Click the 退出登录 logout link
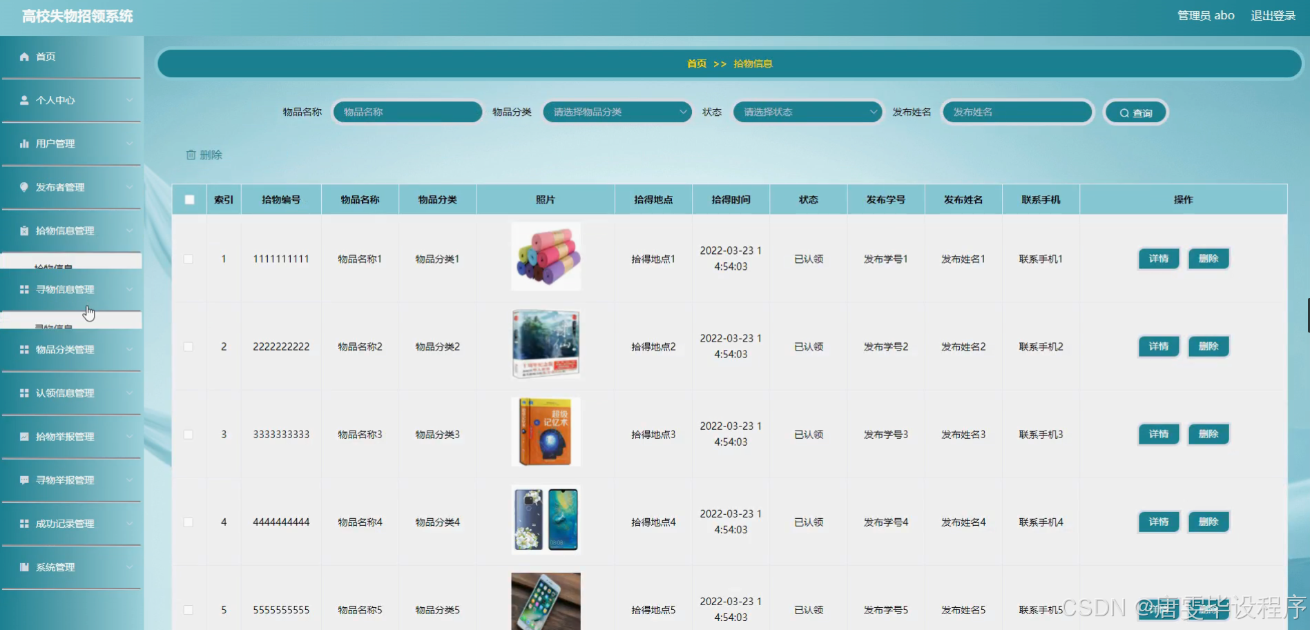This screenshot has width=1310, height=630. tap(1273, 16)
